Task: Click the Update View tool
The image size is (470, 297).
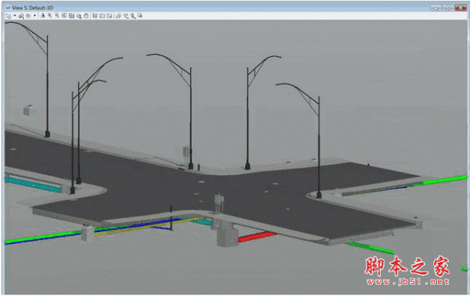Action: click(42, 16)
